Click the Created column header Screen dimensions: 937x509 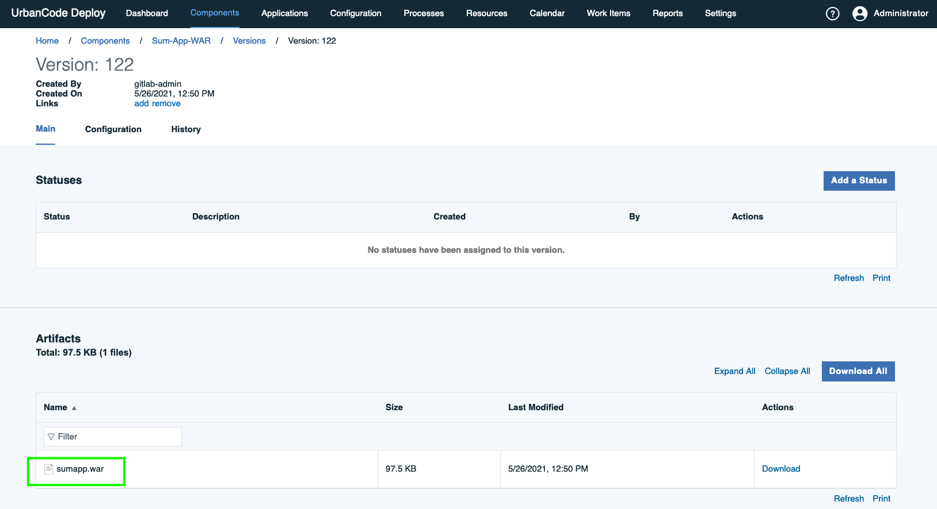pyautogui.click(x=450, y=217)
